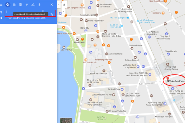
Task: Choose flight travel mode icon
Action: pyautogui.click(x=39, y=5)
